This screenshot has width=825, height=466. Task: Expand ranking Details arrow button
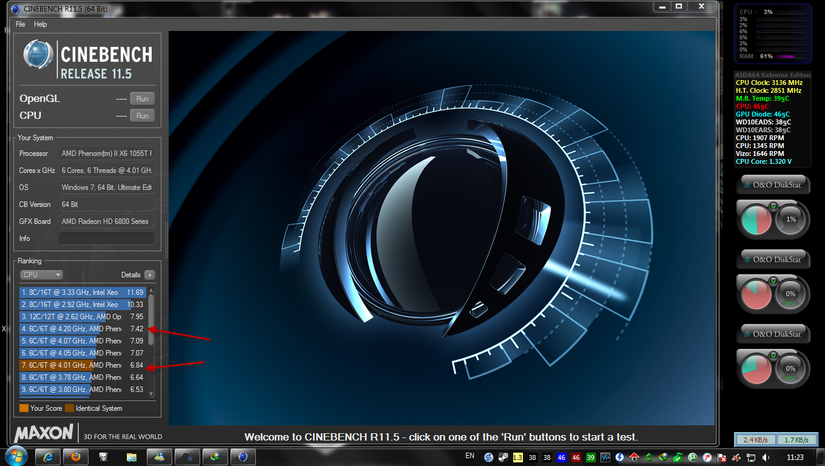(149, 275)
